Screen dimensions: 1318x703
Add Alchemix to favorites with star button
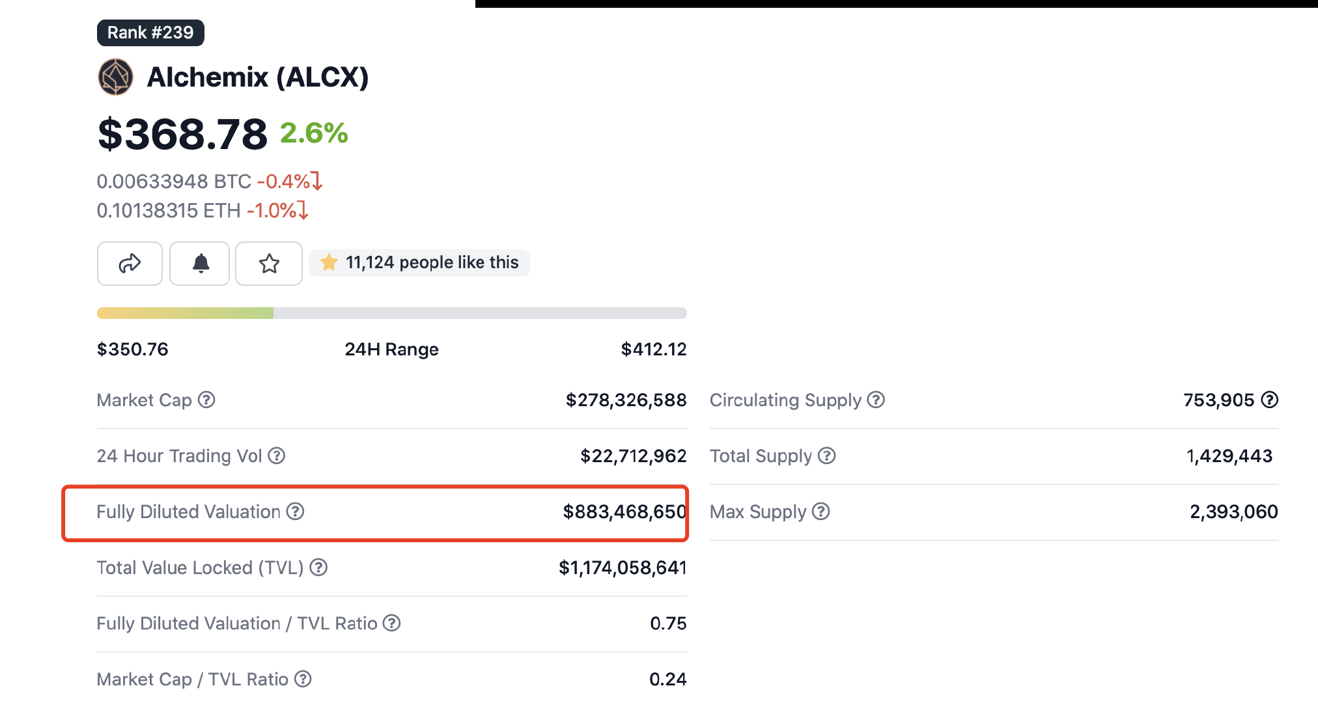click(269, 264)
